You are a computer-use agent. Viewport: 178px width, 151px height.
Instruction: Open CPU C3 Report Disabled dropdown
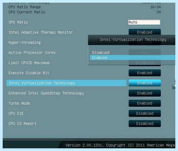(x=145, y=124)
